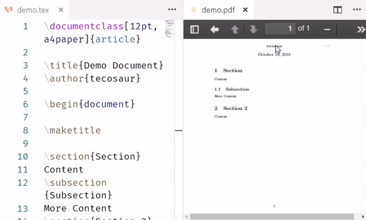Click the \maketitle command
This screenshot has width=366, height=220.
pos(73,130)
